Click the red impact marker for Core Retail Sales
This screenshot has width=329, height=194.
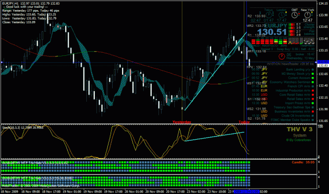313,95
